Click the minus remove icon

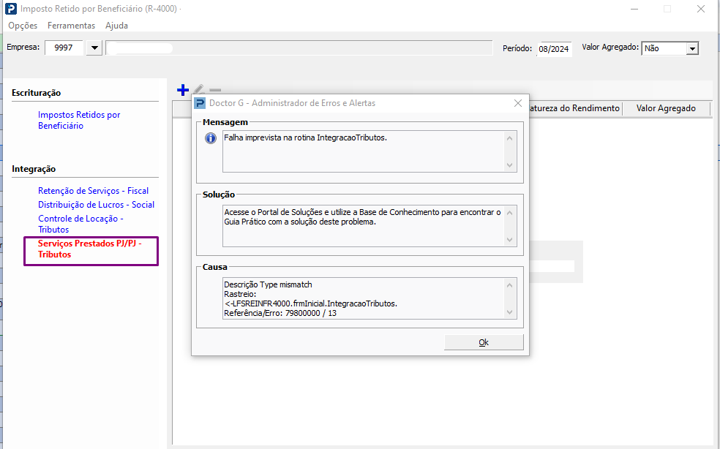215,90
